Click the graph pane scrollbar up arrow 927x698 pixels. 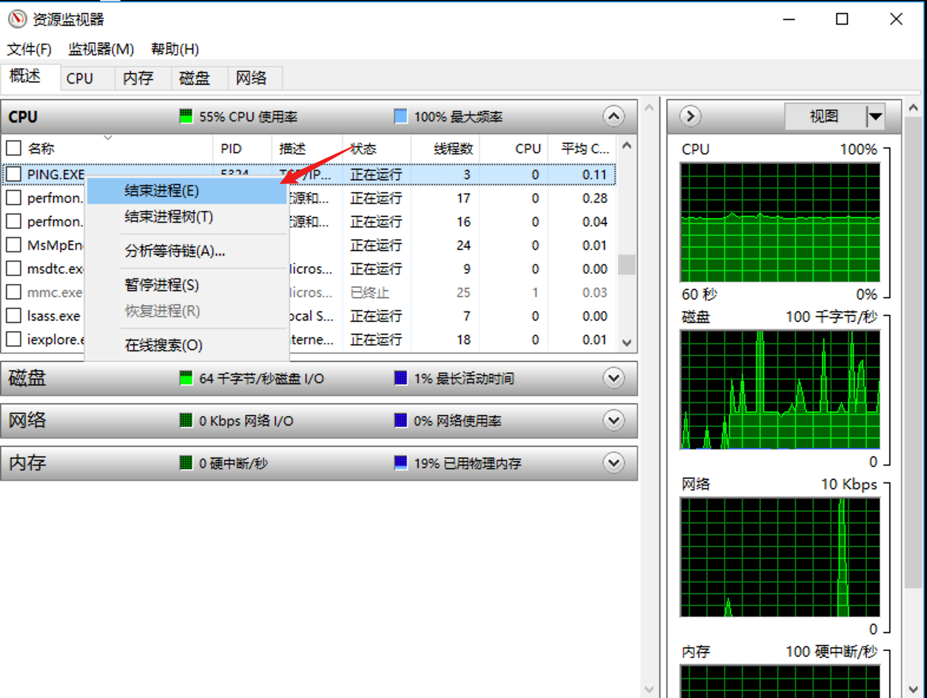[913, 108]
